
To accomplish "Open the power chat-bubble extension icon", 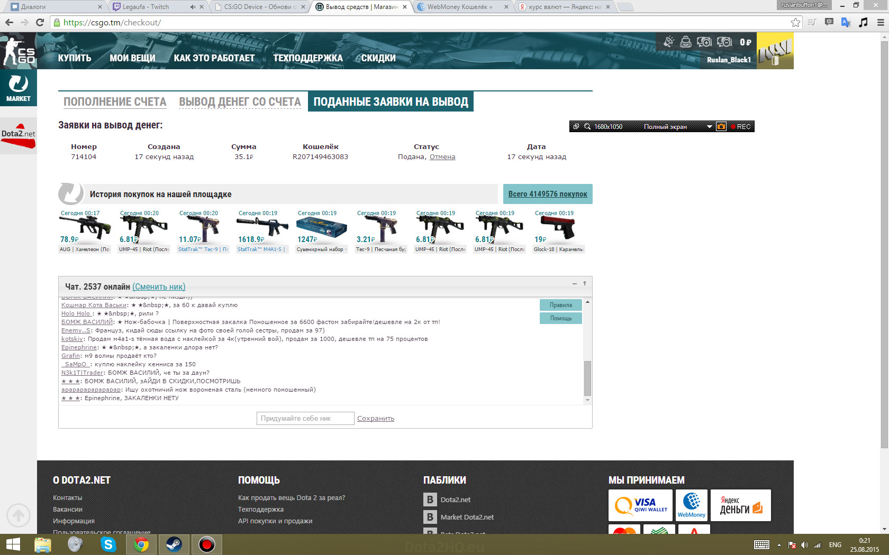I will click(x=829, y=22).
